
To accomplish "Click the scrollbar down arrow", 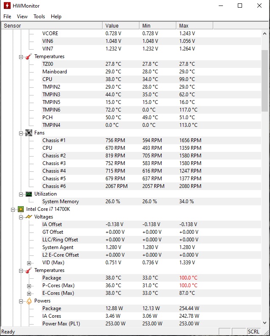I will tap(264, 323).
